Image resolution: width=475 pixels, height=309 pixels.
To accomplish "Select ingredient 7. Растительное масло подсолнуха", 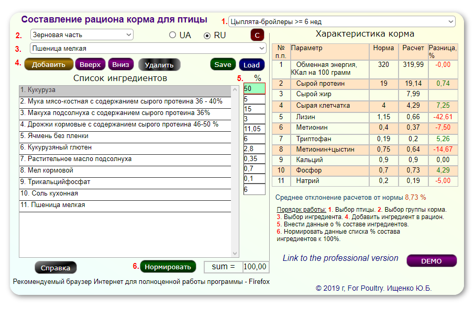I will tap(125, 159).
